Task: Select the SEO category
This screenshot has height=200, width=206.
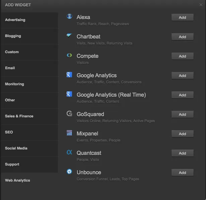Action: [29, 132]
